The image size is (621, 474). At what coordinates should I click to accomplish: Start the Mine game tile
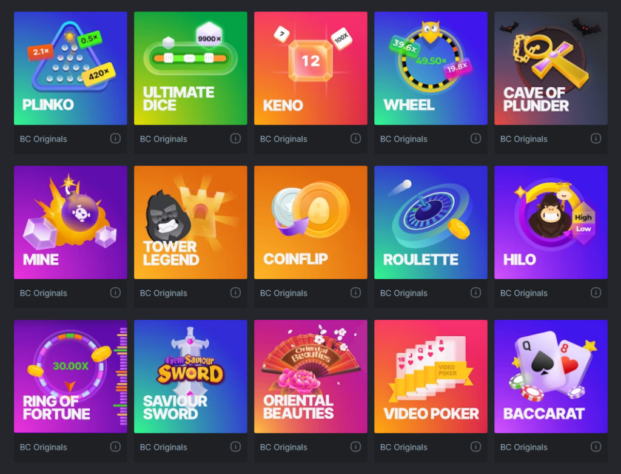(70, 222)
